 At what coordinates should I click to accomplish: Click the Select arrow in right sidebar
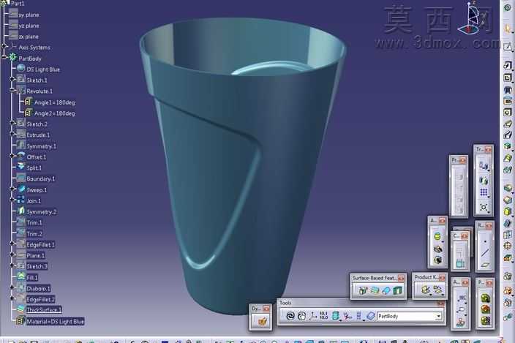[x=508, y=29]
